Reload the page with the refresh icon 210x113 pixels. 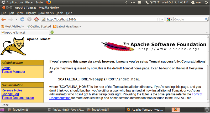[x=23, y=19]
